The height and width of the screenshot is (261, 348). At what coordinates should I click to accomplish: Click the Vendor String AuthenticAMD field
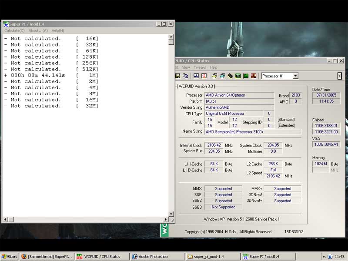(239, 107)
